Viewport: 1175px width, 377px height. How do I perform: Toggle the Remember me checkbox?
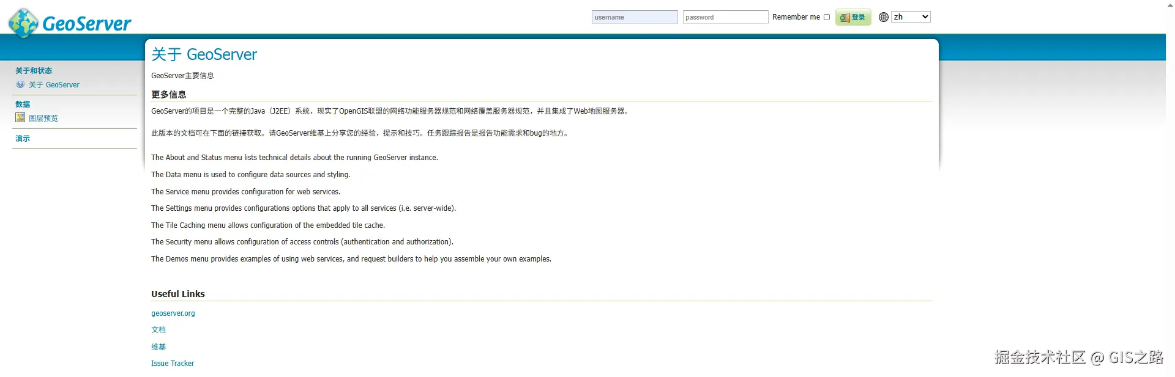tap(827, 17)
